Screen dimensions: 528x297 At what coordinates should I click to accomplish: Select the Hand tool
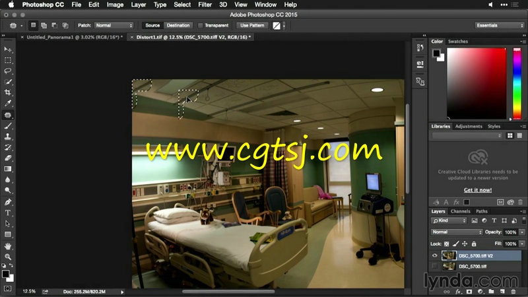[x=7, y=246]
